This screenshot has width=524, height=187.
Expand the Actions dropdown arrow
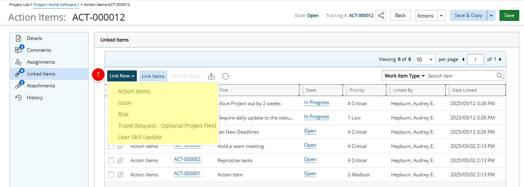441,15
